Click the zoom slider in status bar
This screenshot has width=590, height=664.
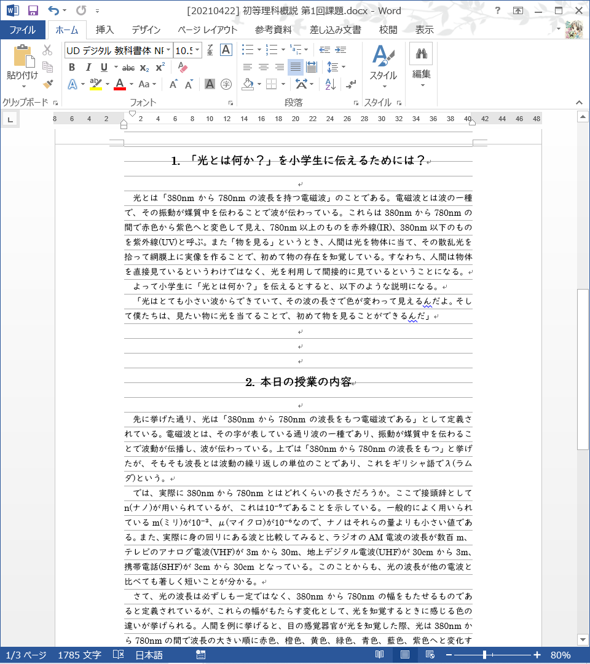[x=485, y=655]
